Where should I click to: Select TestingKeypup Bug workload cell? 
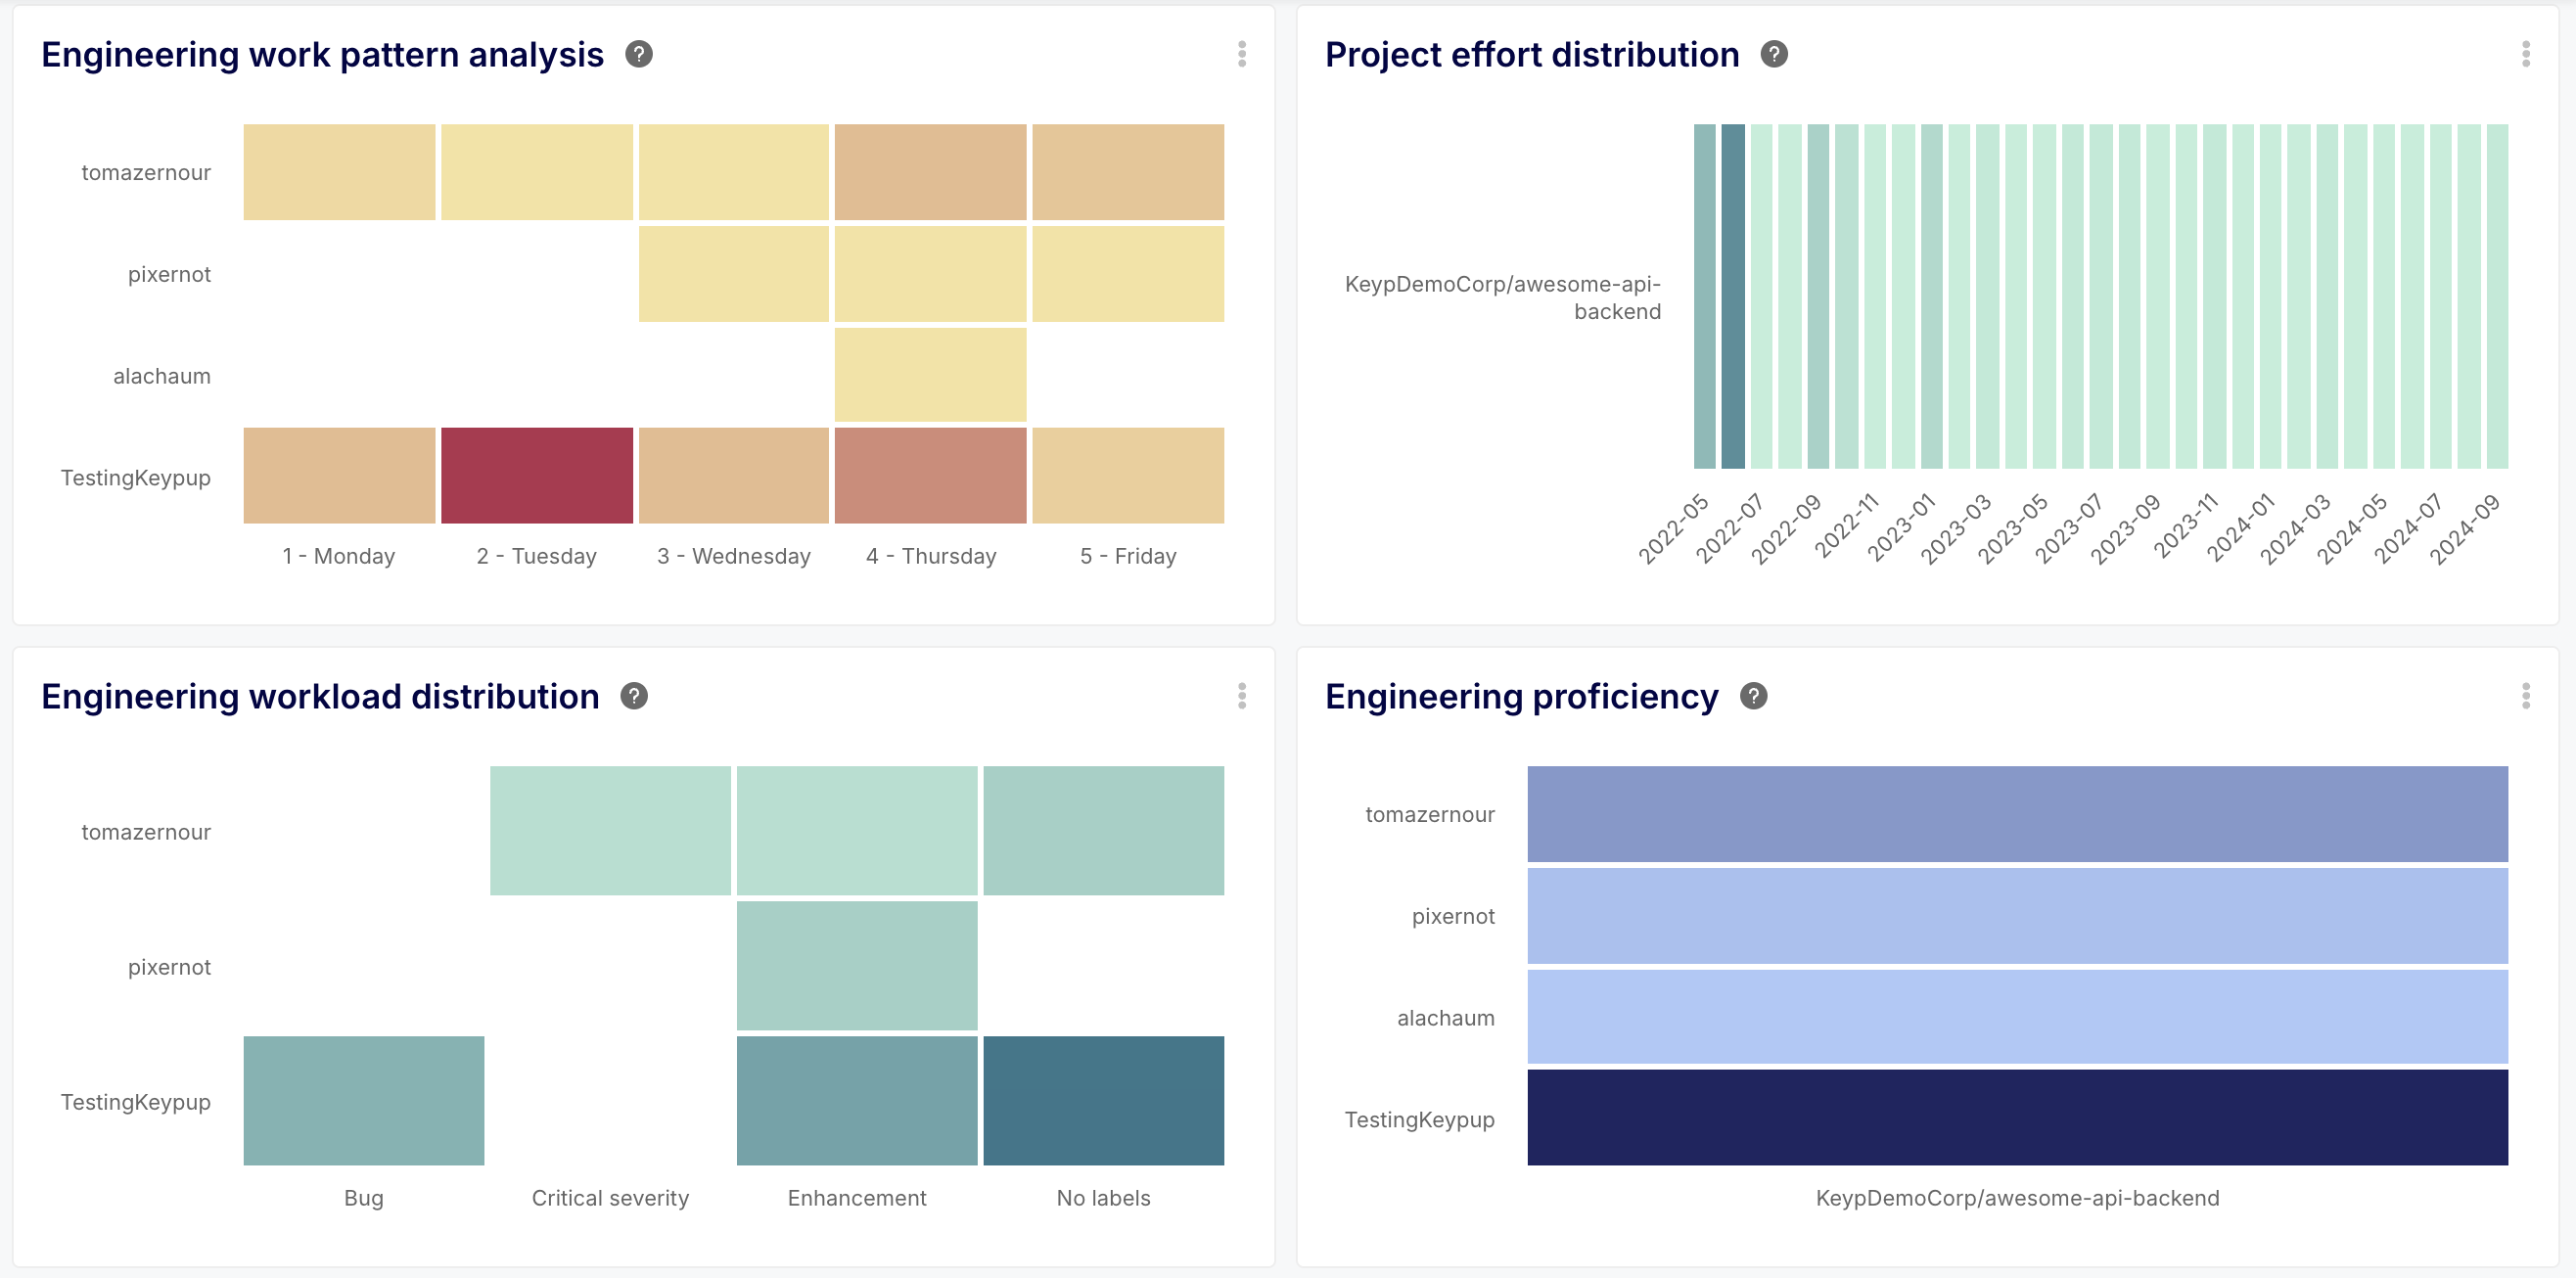coord(364,1100)
